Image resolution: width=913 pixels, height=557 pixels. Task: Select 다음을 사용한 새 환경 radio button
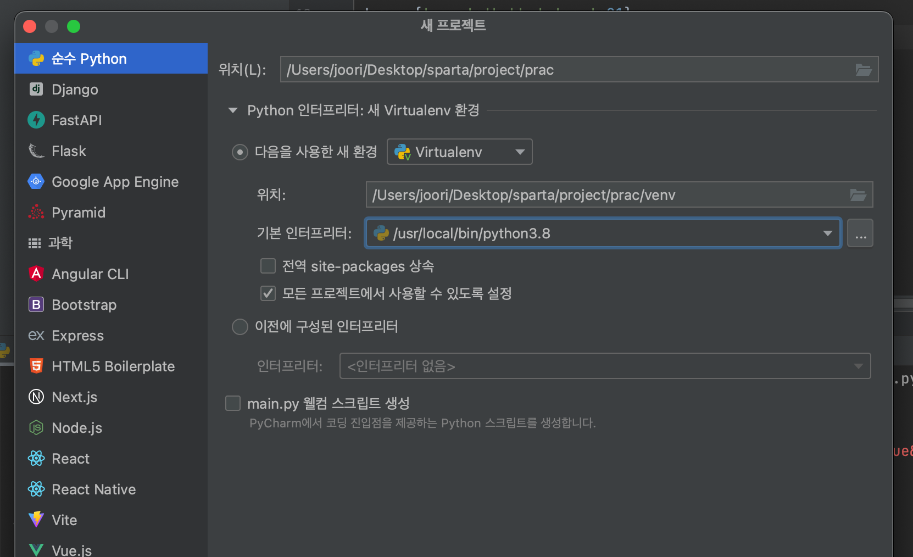(x=240, y=152)
